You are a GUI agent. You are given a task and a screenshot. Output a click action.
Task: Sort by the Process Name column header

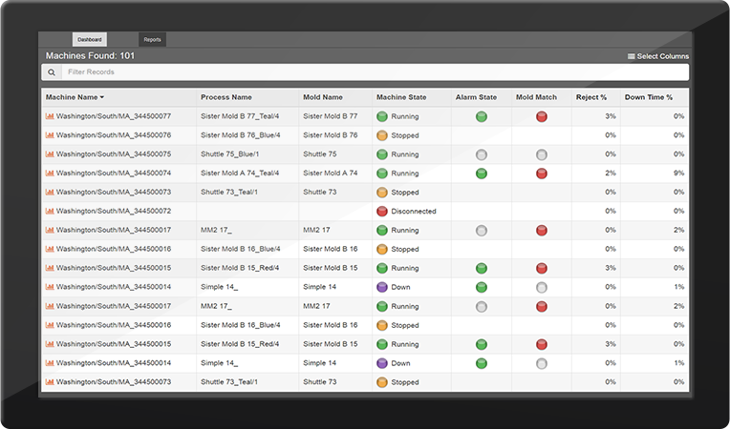(226, 97)
